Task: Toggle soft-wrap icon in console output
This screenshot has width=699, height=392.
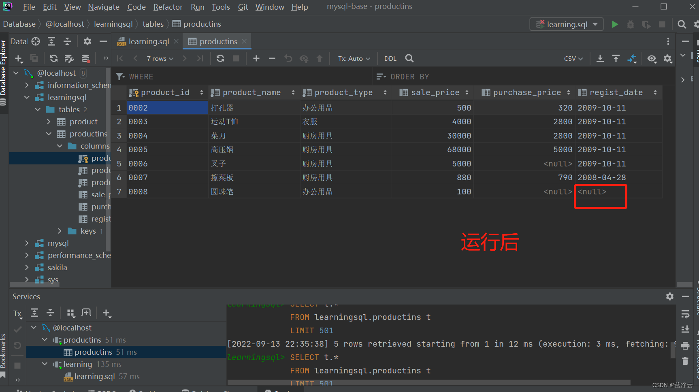Action: tap(685, 314)
